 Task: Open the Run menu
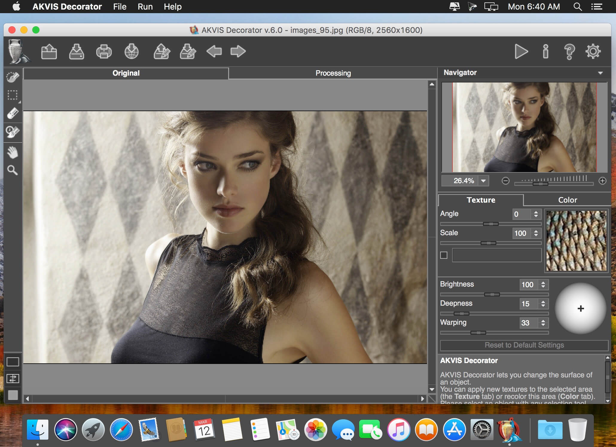(x=145, y=7)
